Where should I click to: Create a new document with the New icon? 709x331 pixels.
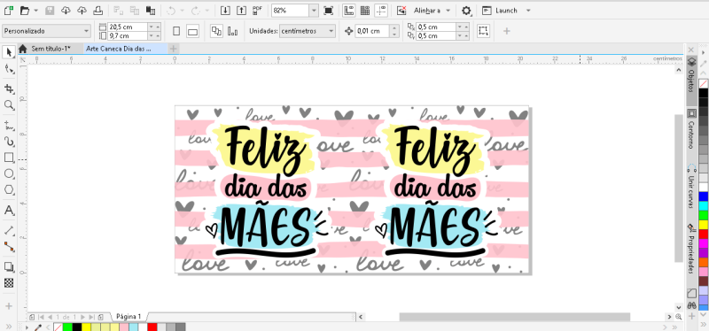[x=9, y=10]
